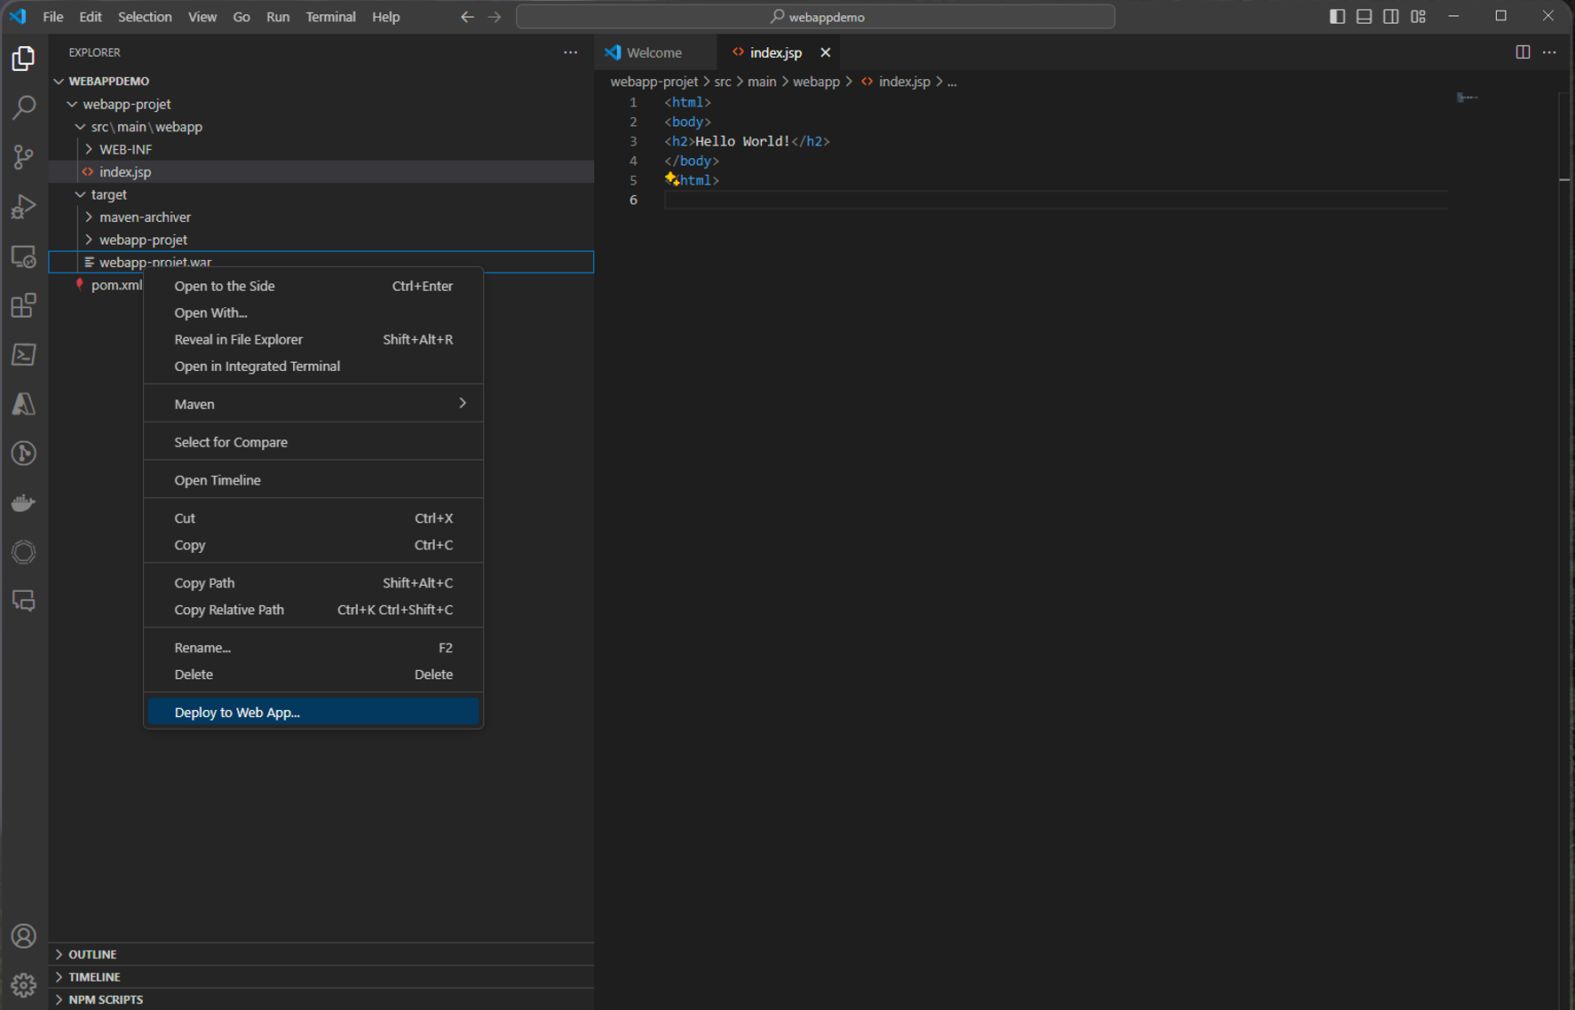Screen dimensions: 1575x1010
Task: Select the Run and Debug icon
Action: tap(24, 206)
